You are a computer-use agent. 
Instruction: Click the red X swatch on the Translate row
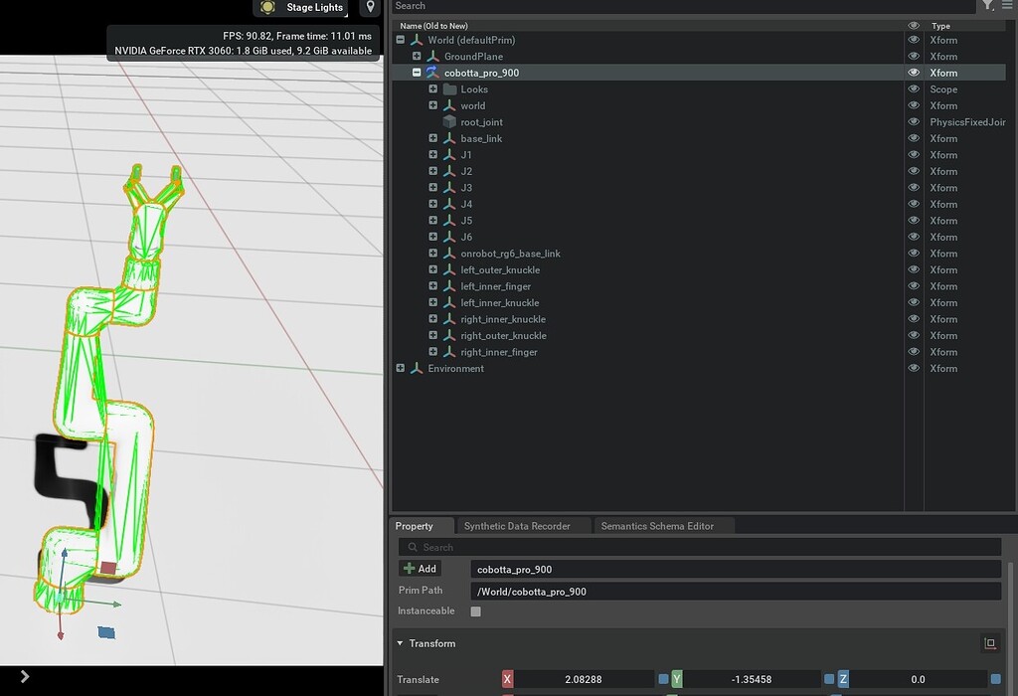507,679
